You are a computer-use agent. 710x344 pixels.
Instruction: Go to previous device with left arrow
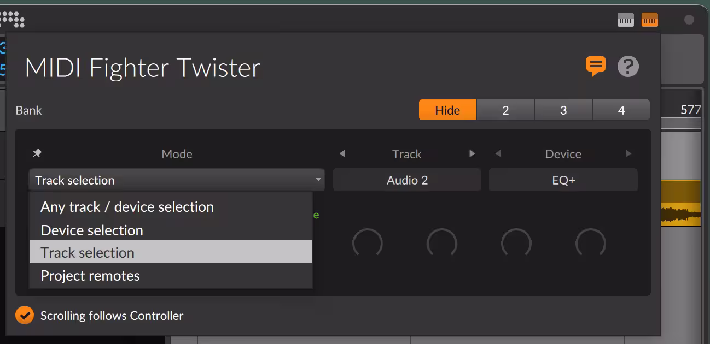[498, 154]
